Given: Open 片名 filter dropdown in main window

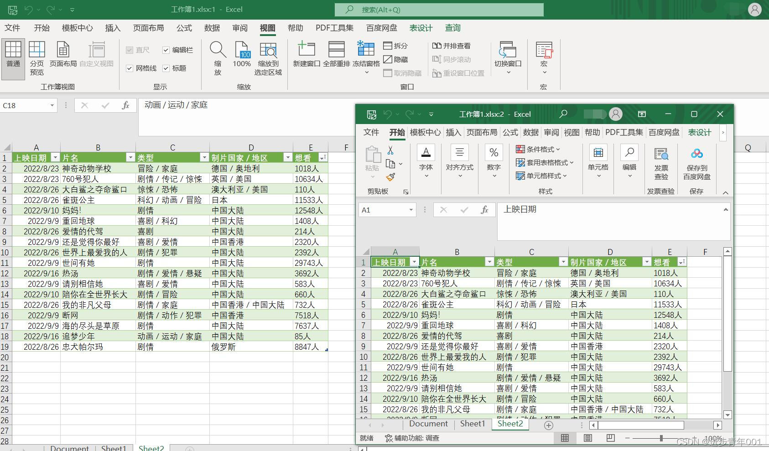Looking at the screenshot, I should (x=130, y=157).
